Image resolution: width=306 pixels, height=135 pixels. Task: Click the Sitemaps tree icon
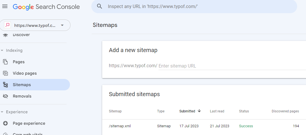[5, 85]
